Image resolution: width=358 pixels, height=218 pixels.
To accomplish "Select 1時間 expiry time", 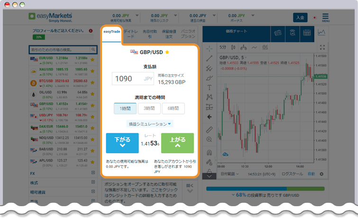I will pos(125,108).
